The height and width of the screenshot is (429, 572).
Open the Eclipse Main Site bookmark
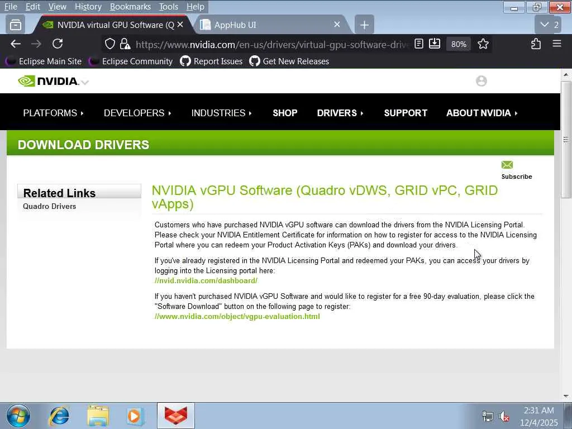click(x=44, y=61)
